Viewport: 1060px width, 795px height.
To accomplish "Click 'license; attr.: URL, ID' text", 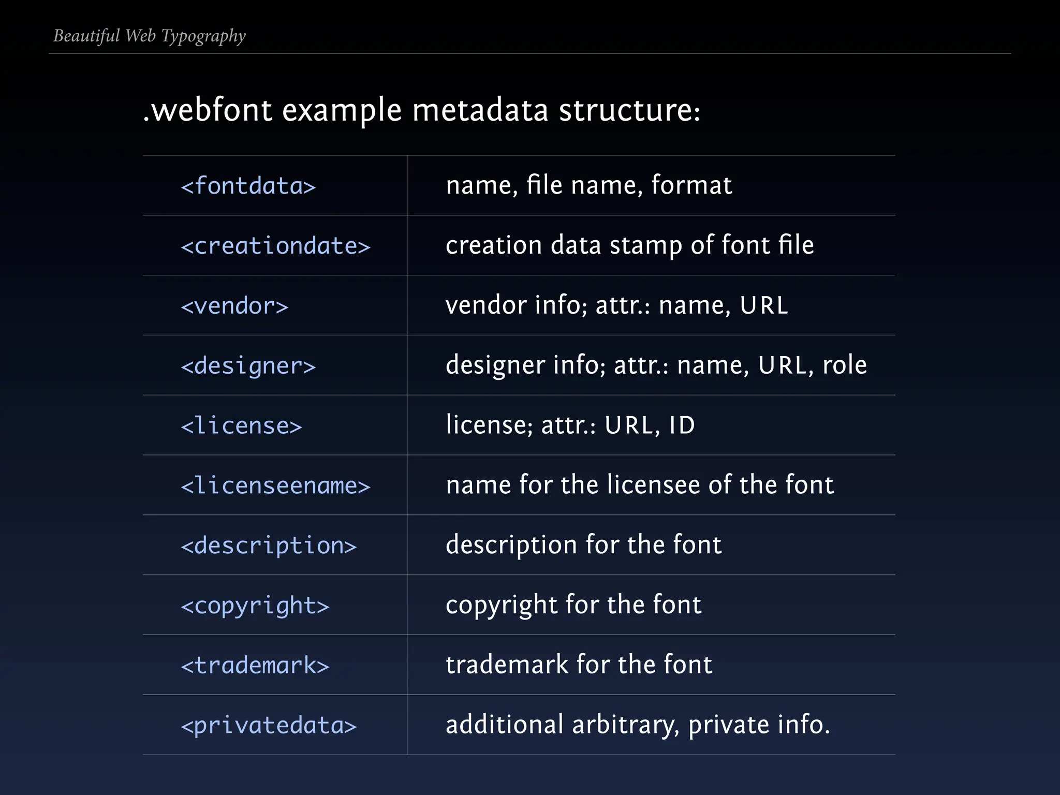I will 570,425.
